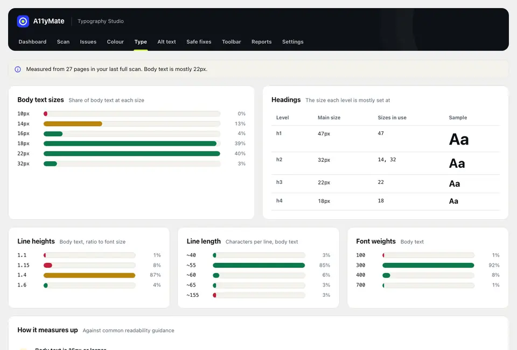Click the ~40 line length bar
Screen dimensions: 517x350
(259, 255)
